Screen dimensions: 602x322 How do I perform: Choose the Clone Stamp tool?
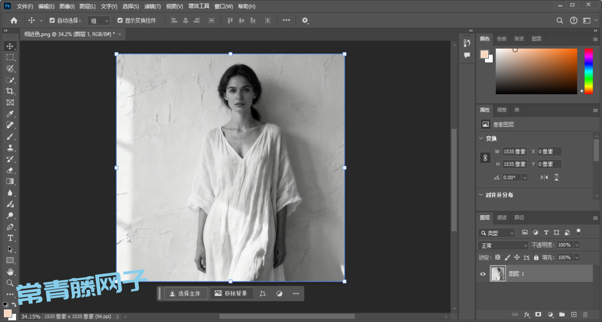(x=10, y=148)
